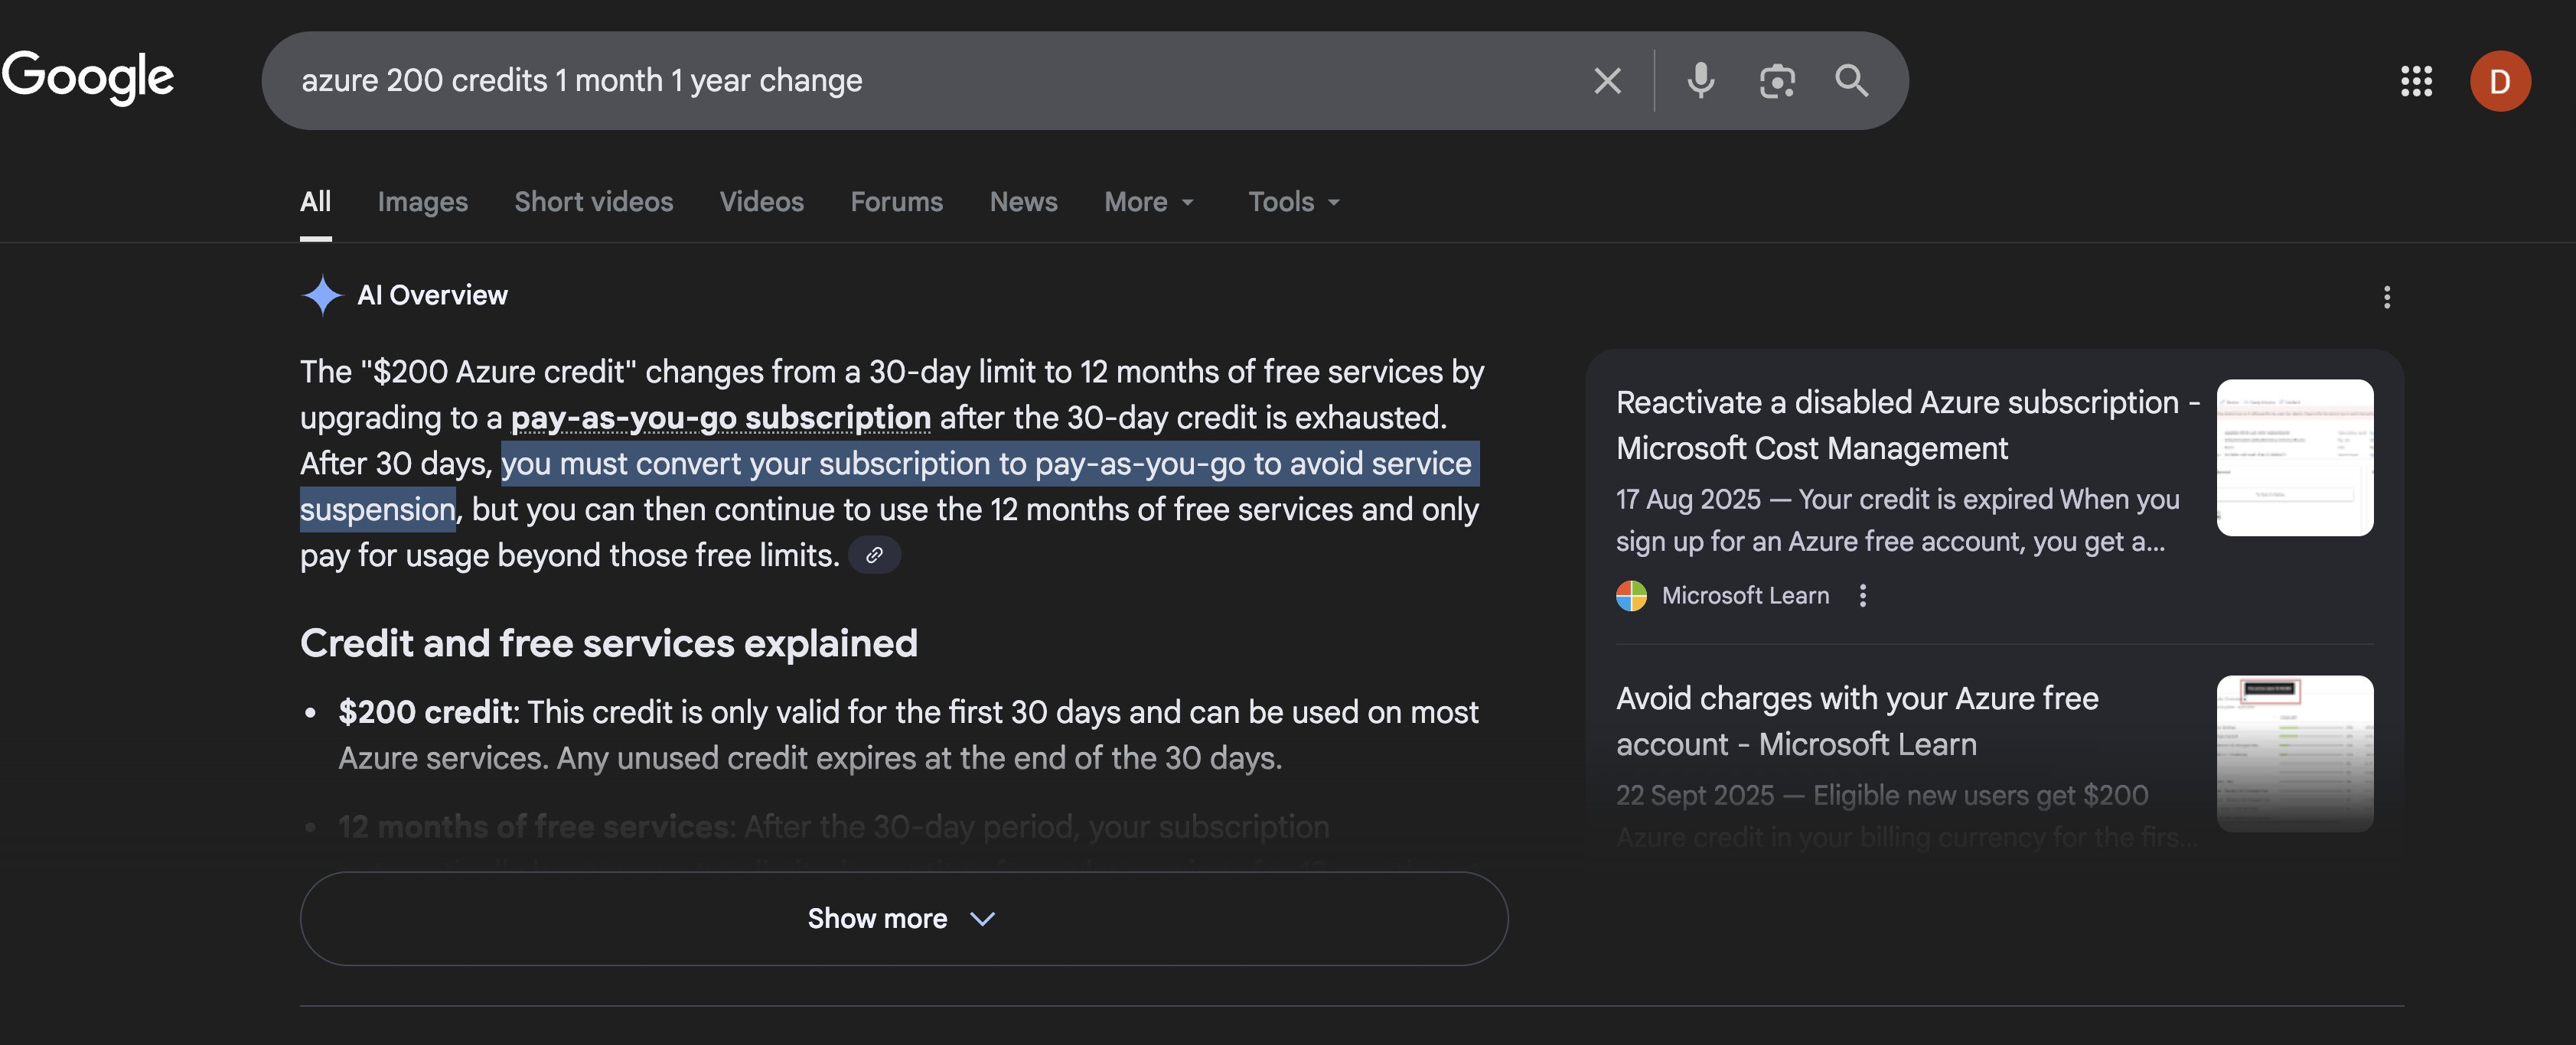Click the Avoid charges article thumbnail
The image size is (2576, 1045).
2294,753
